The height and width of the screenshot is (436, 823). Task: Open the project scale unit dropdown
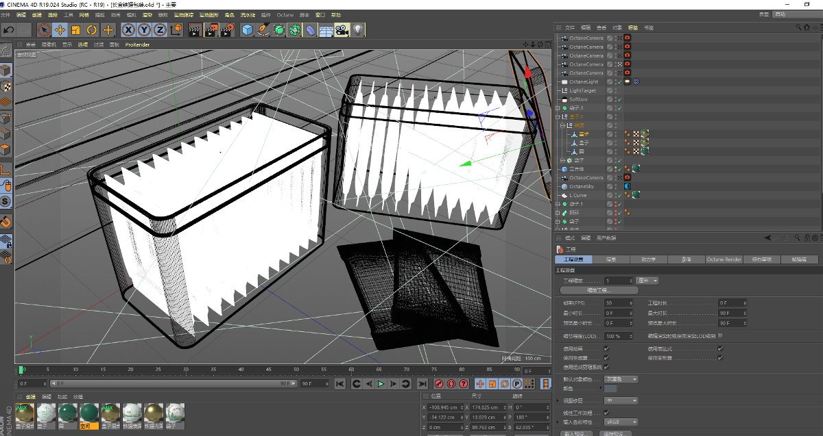click(x=648, y=281)
